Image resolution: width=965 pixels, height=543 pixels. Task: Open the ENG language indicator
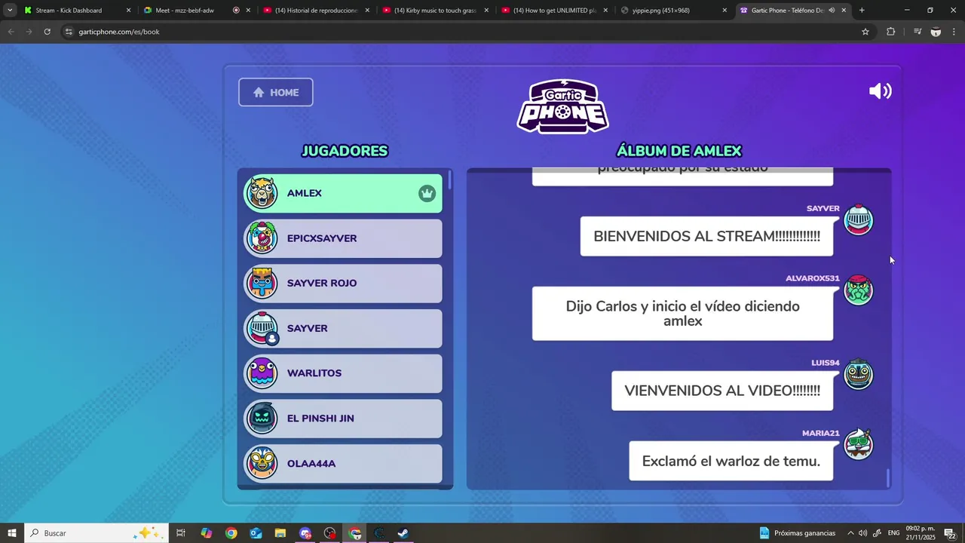click(894, 533)
